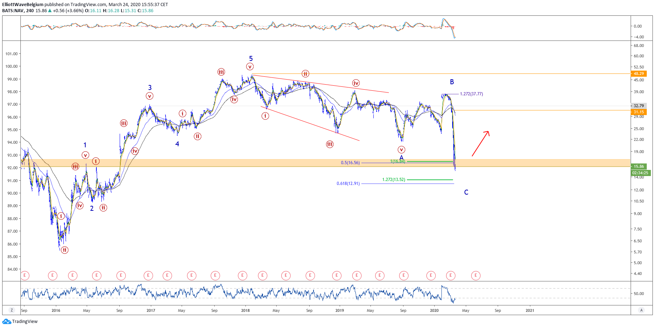
Task: Click the 0.618(12.91) retracement label
Action: click(348, 184)
